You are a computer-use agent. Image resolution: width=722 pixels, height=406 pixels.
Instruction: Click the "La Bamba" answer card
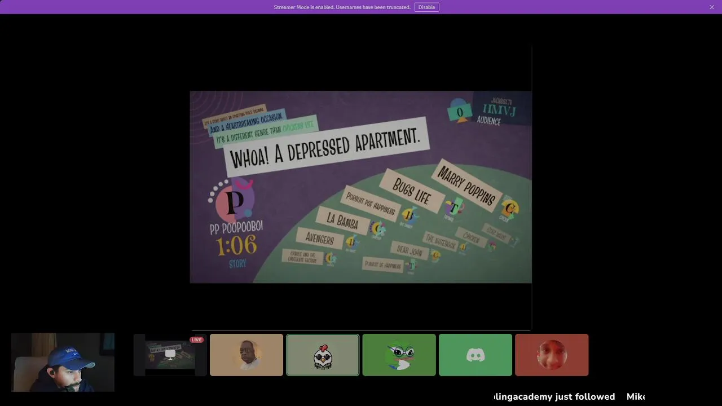[x=342, y=220]
